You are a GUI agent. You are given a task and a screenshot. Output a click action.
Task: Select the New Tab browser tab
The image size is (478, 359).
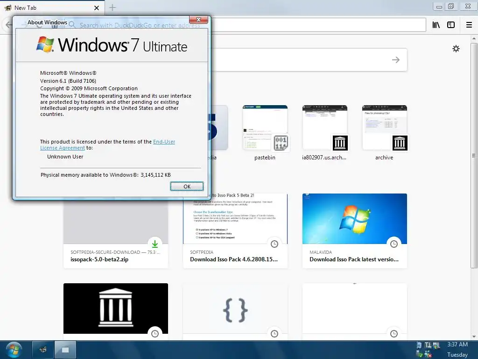(x=52, y=7)
